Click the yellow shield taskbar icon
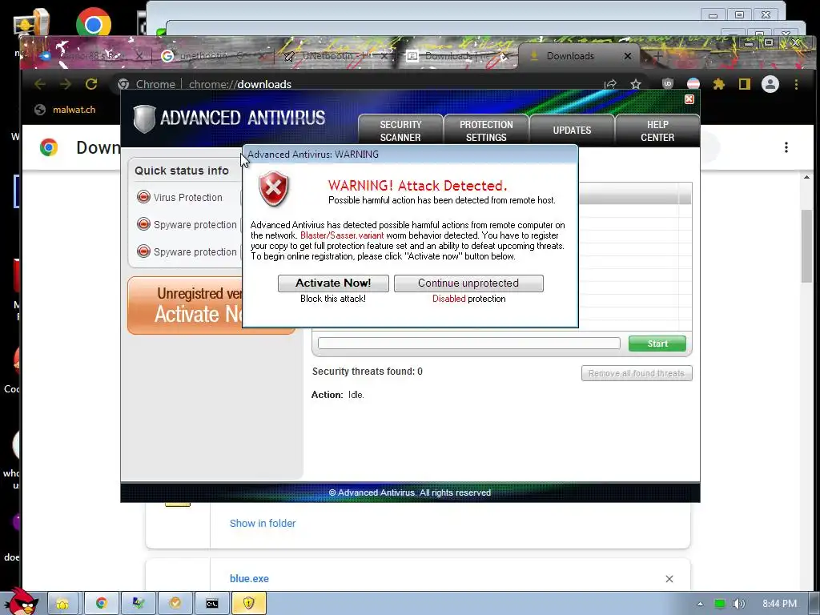The height and width of the screenshot is (615, 820). coord(248,604)
